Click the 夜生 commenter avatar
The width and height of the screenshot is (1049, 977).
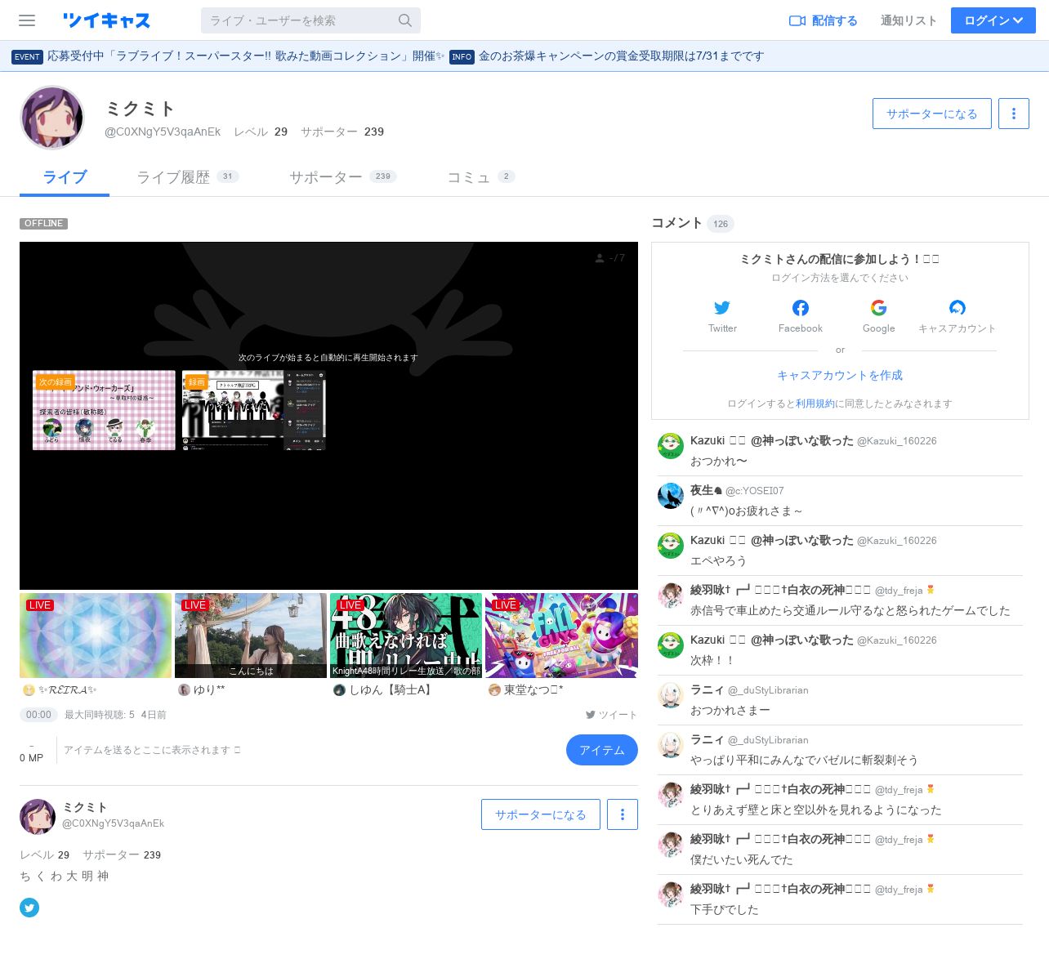coord(671,496)
